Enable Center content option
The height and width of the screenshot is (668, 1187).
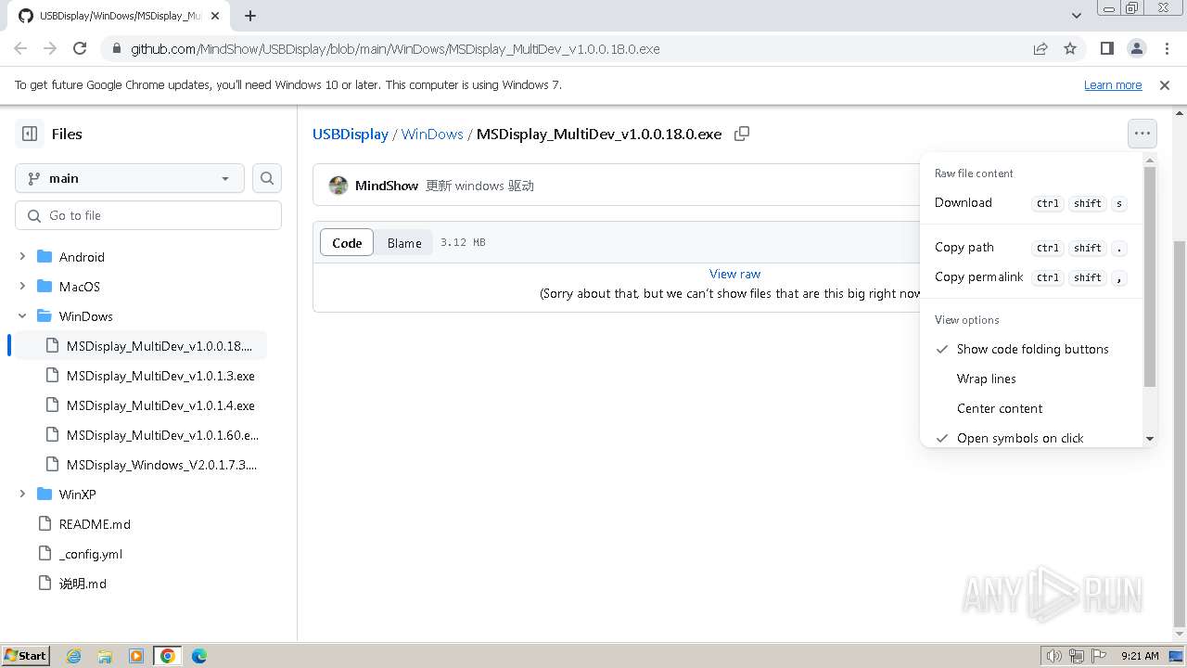(1031, 408)
